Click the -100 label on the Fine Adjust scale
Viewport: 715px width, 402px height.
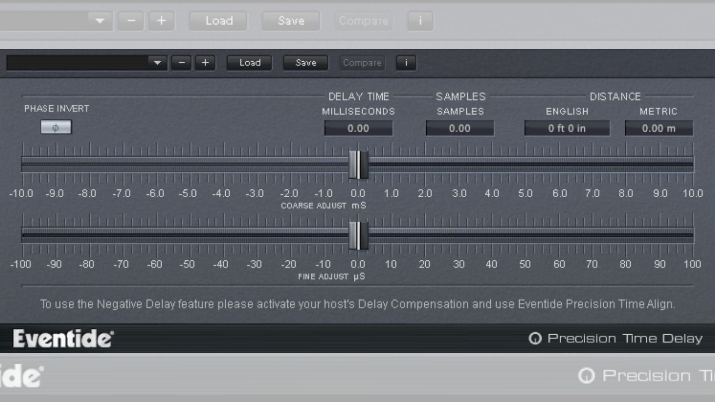(x=21, y=265)
